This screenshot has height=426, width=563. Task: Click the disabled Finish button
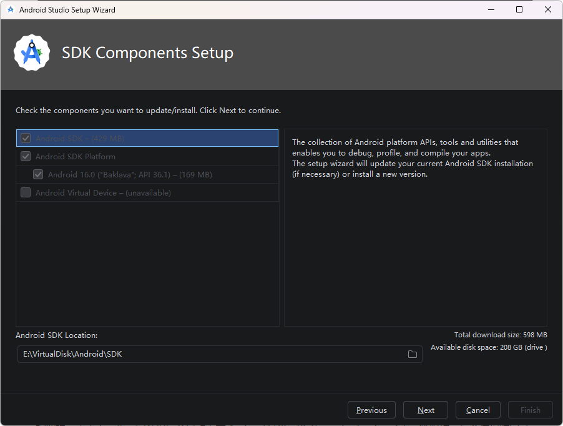pos(531,410)
